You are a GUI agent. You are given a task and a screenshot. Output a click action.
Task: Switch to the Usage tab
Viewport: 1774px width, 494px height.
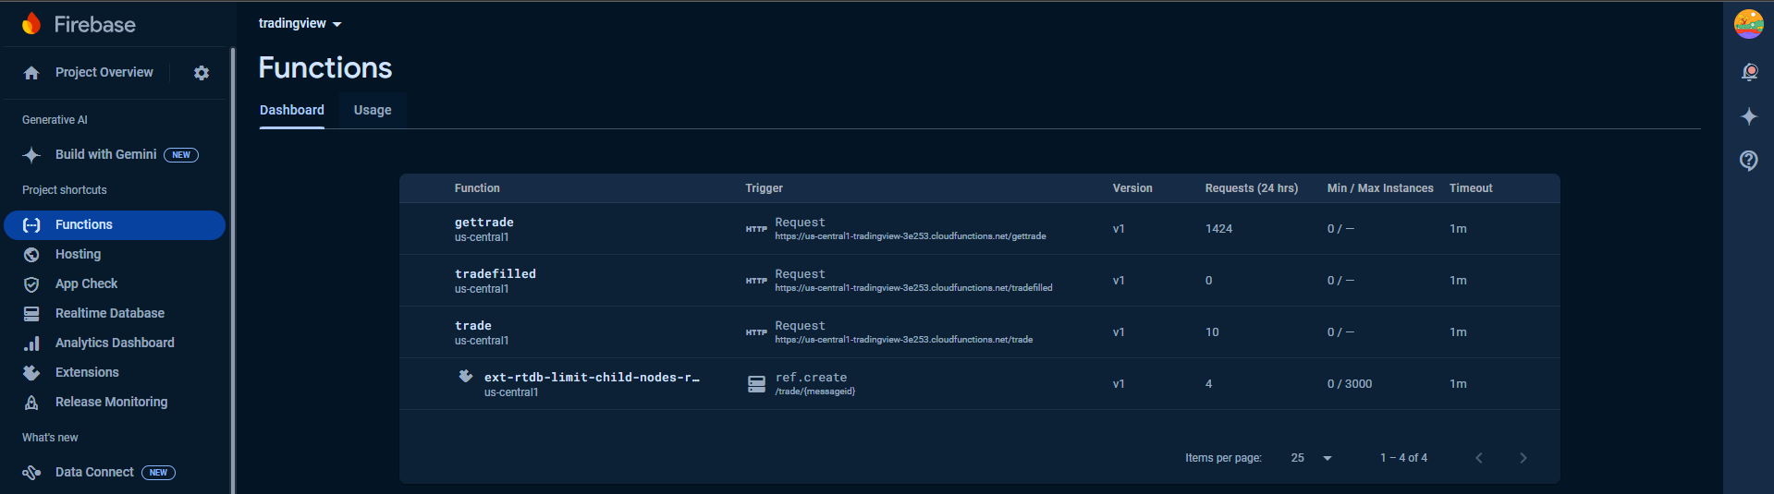click(373, 110)
